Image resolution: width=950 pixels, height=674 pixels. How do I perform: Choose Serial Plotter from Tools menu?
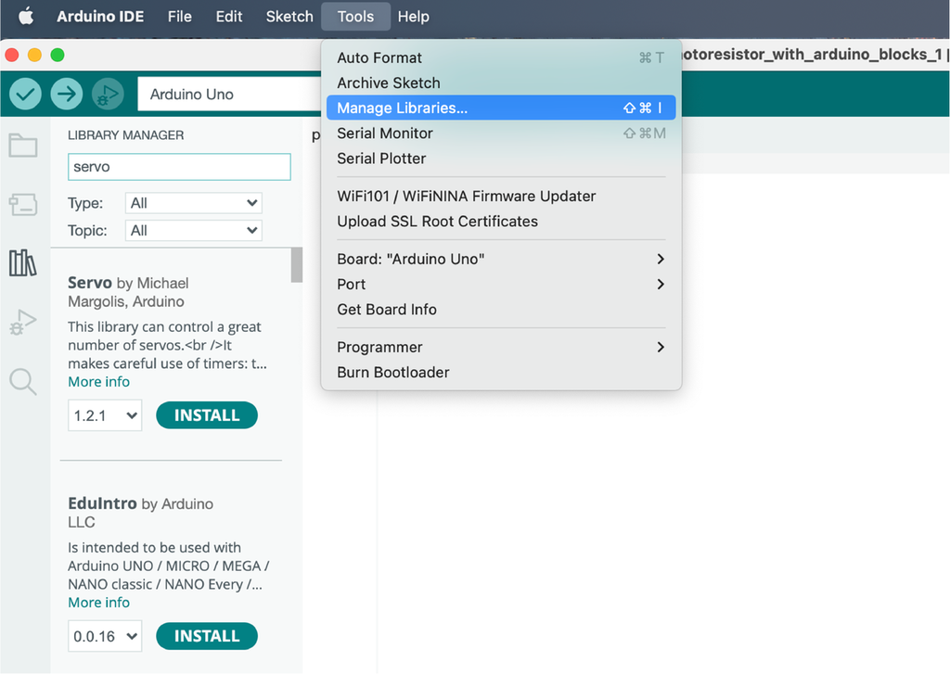381,159
